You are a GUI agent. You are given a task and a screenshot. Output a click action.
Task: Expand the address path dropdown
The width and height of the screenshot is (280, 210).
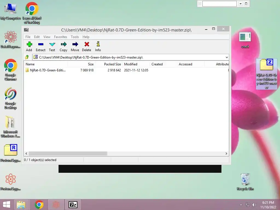227,57
